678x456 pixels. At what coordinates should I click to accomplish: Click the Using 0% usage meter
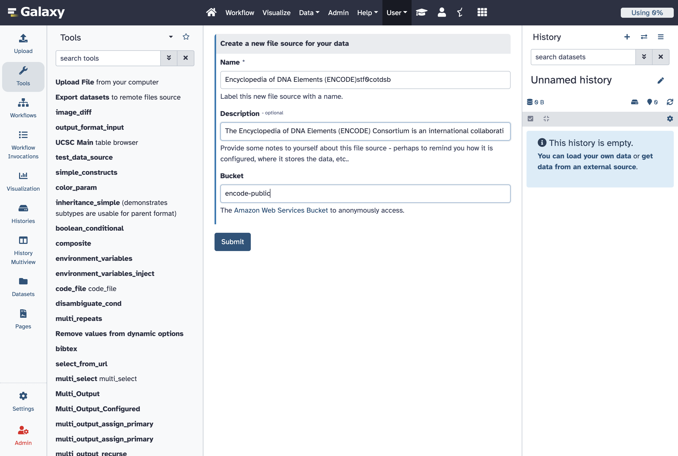click(647, 12)
